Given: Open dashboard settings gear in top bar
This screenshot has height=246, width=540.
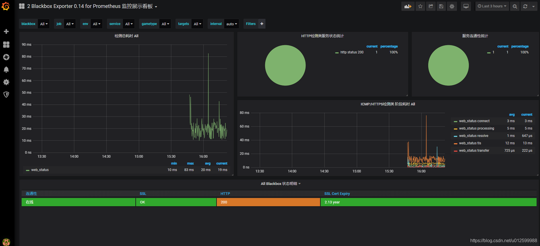Looking at the screenshot, I should point(452,6).
